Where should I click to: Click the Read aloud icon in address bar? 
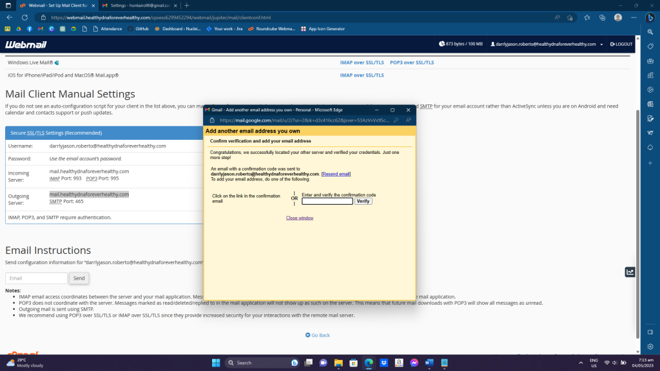click(x=557, y=17)
